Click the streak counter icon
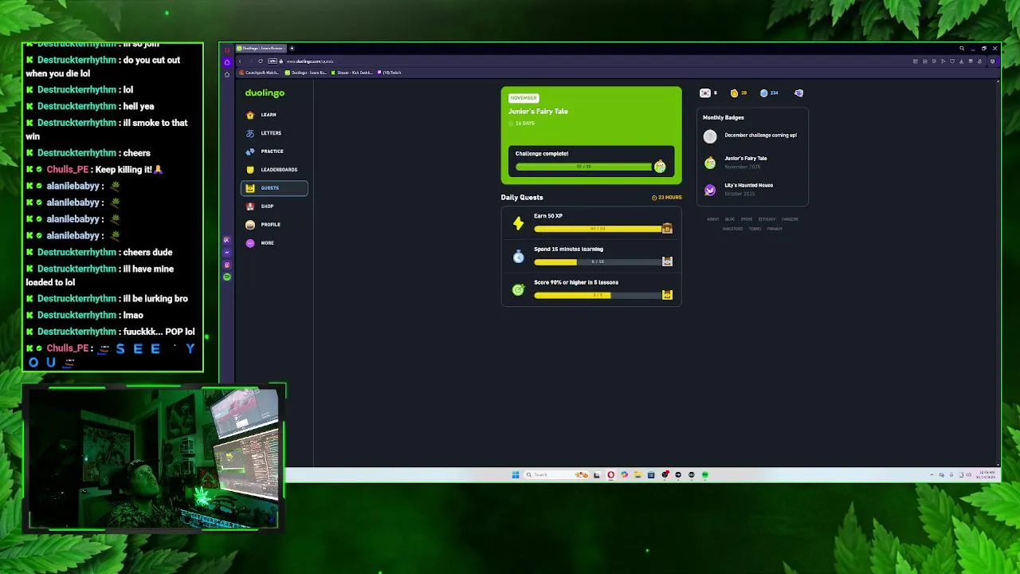1020x574 pixels. tap(734, 93)
